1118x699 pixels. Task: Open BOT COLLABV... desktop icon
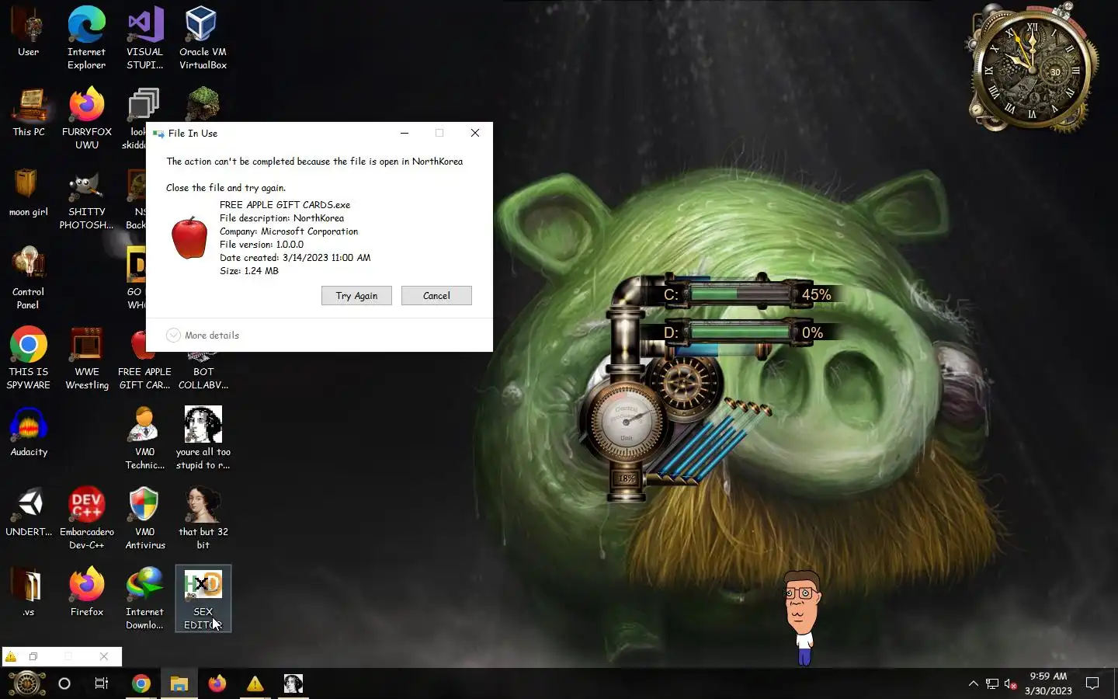(x=203, y=371)
